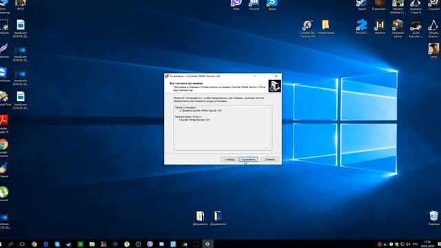441x248 pixels.
Task: Select the Документы folder on desktop
Action: (201, 218)
